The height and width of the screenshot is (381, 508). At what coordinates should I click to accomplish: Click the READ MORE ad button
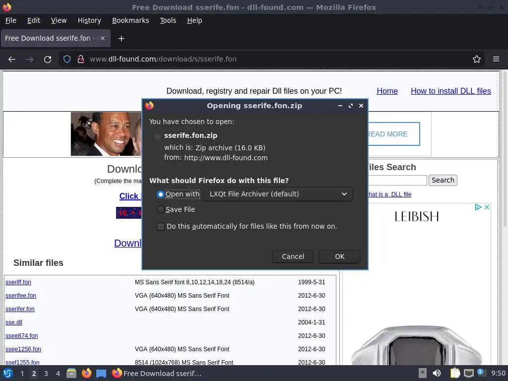click(x=393, y=134)
